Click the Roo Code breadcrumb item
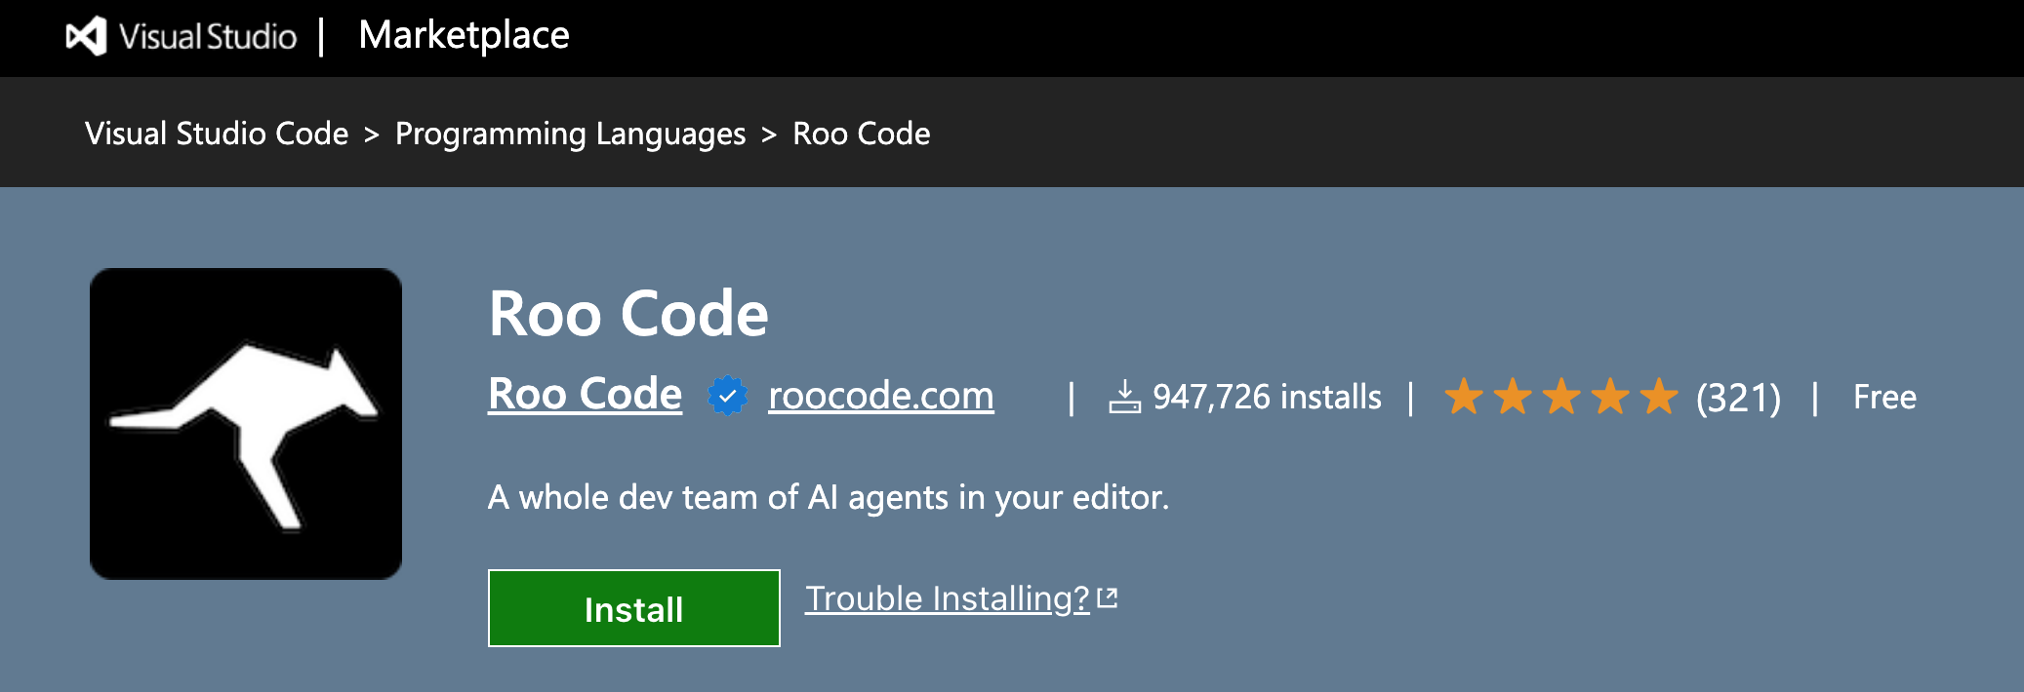 861,134
